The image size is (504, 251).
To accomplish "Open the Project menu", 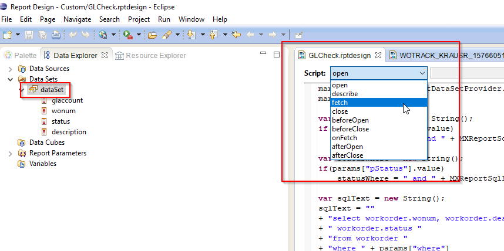I will pos(139,19).
